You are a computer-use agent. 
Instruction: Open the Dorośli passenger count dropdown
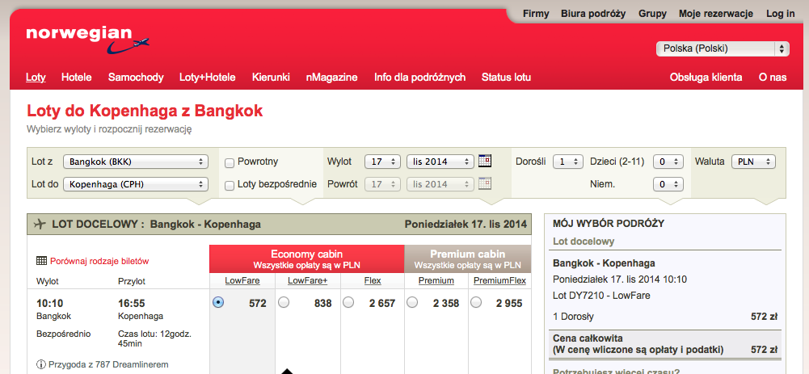[568, 162]
